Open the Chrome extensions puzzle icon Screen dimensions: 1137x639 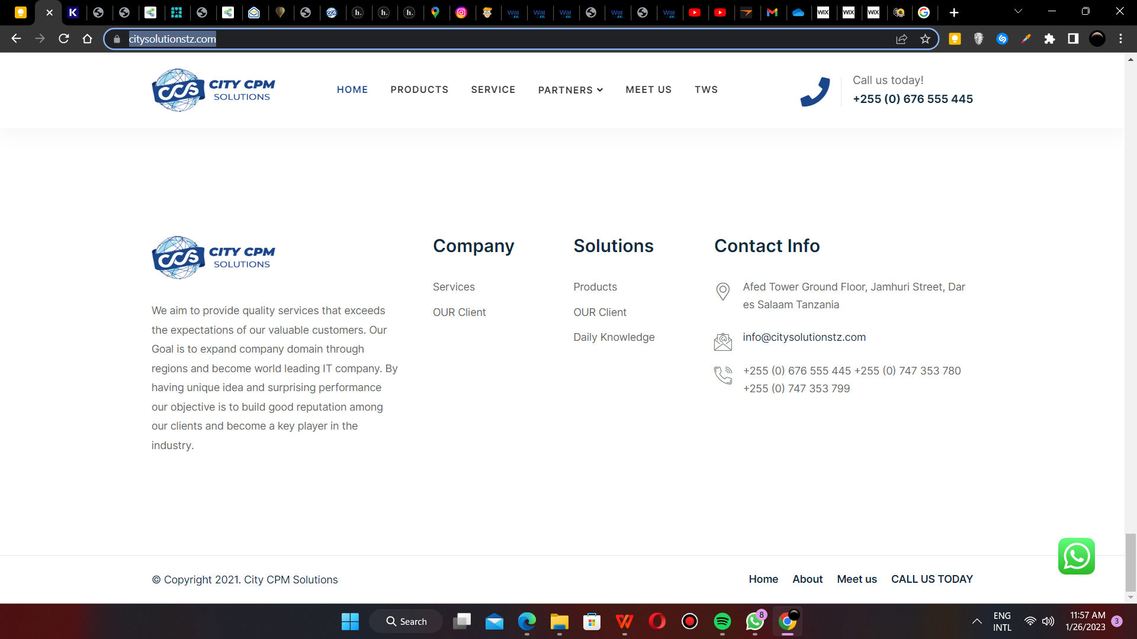[1049, 39]
